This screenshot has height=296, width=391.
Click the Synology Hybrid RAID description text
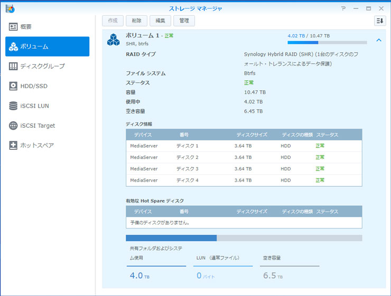pyautogui.click(x=301, y=59)
